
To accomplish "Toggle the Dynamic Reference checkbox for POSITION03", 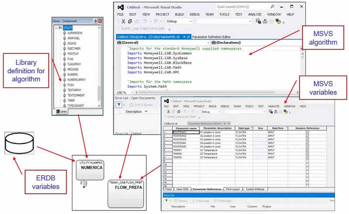I will 308,139.
